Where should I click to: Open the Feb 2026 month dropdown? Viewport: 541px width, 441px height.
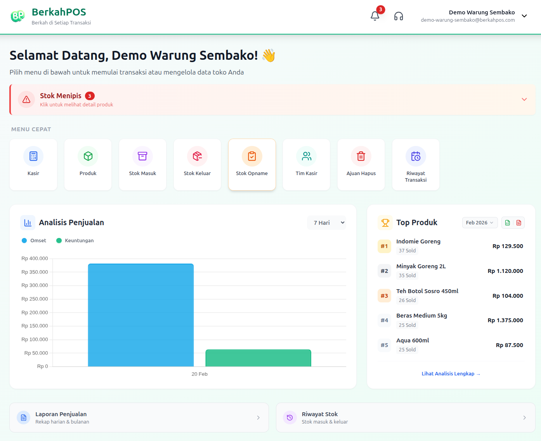pos(480,223)
